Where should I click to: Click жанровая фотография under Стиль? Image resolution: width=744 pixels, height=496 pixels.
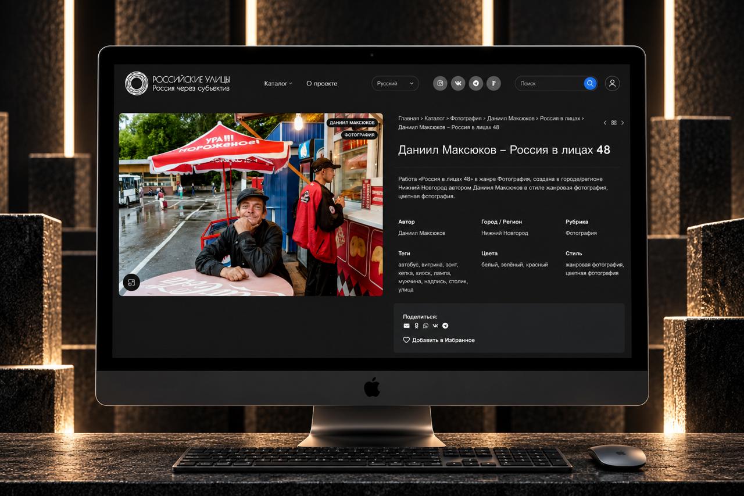click(x=595, y=265)
